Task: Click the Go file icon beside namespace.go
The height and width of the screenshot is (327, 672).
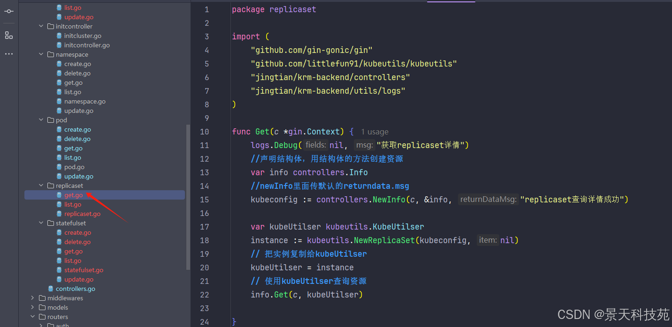Action: coord(59,101)
